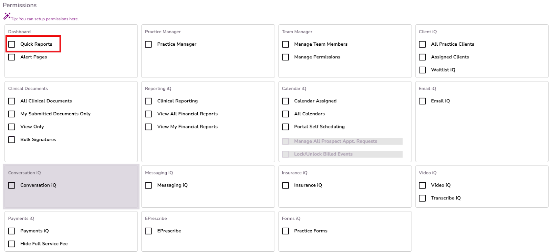Click the magic wand tip icon
The image size is (551, 252).
click(x=7, y=16)
